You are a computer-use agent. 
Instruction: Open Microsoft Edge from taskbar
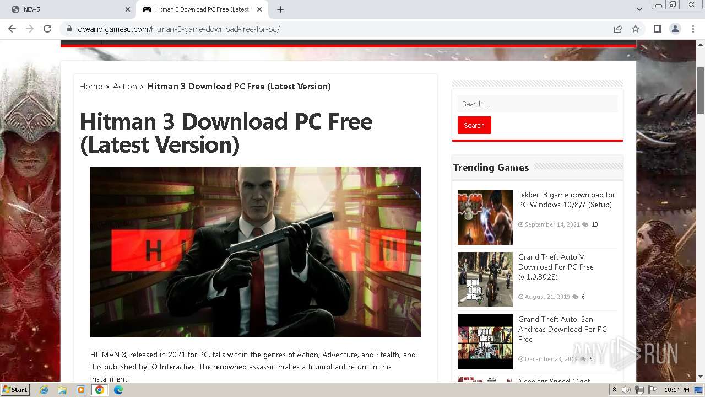(x=118, y=390)
